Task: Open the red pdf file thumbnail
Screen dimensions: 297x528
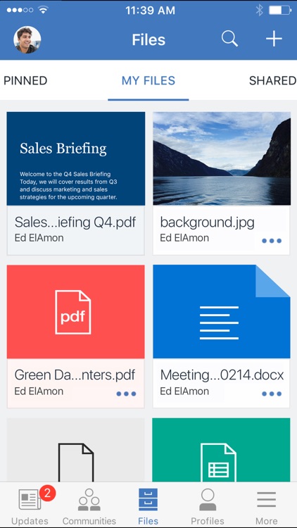Action: pos(76,311)
